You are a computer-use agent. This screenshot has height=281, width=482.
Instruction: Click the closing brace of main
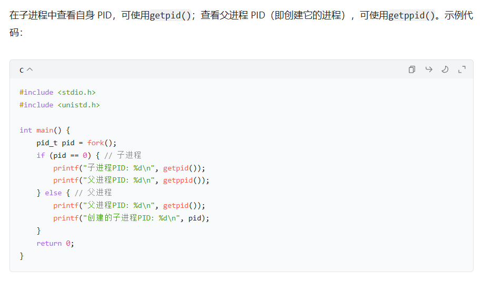pyautogui.click(x=22, y=256)
